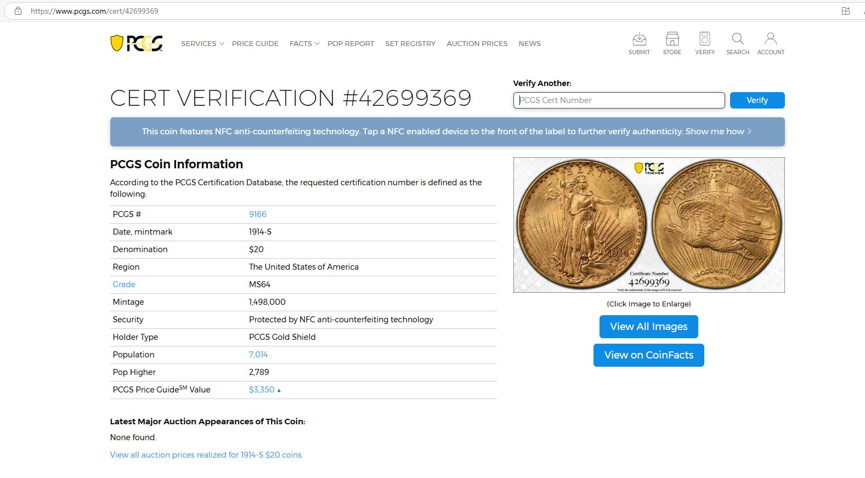Image resolution: width=865 pixels, height=478 pixels.
Task: Select the $20 denomination value
Action: tap(256, 249)
